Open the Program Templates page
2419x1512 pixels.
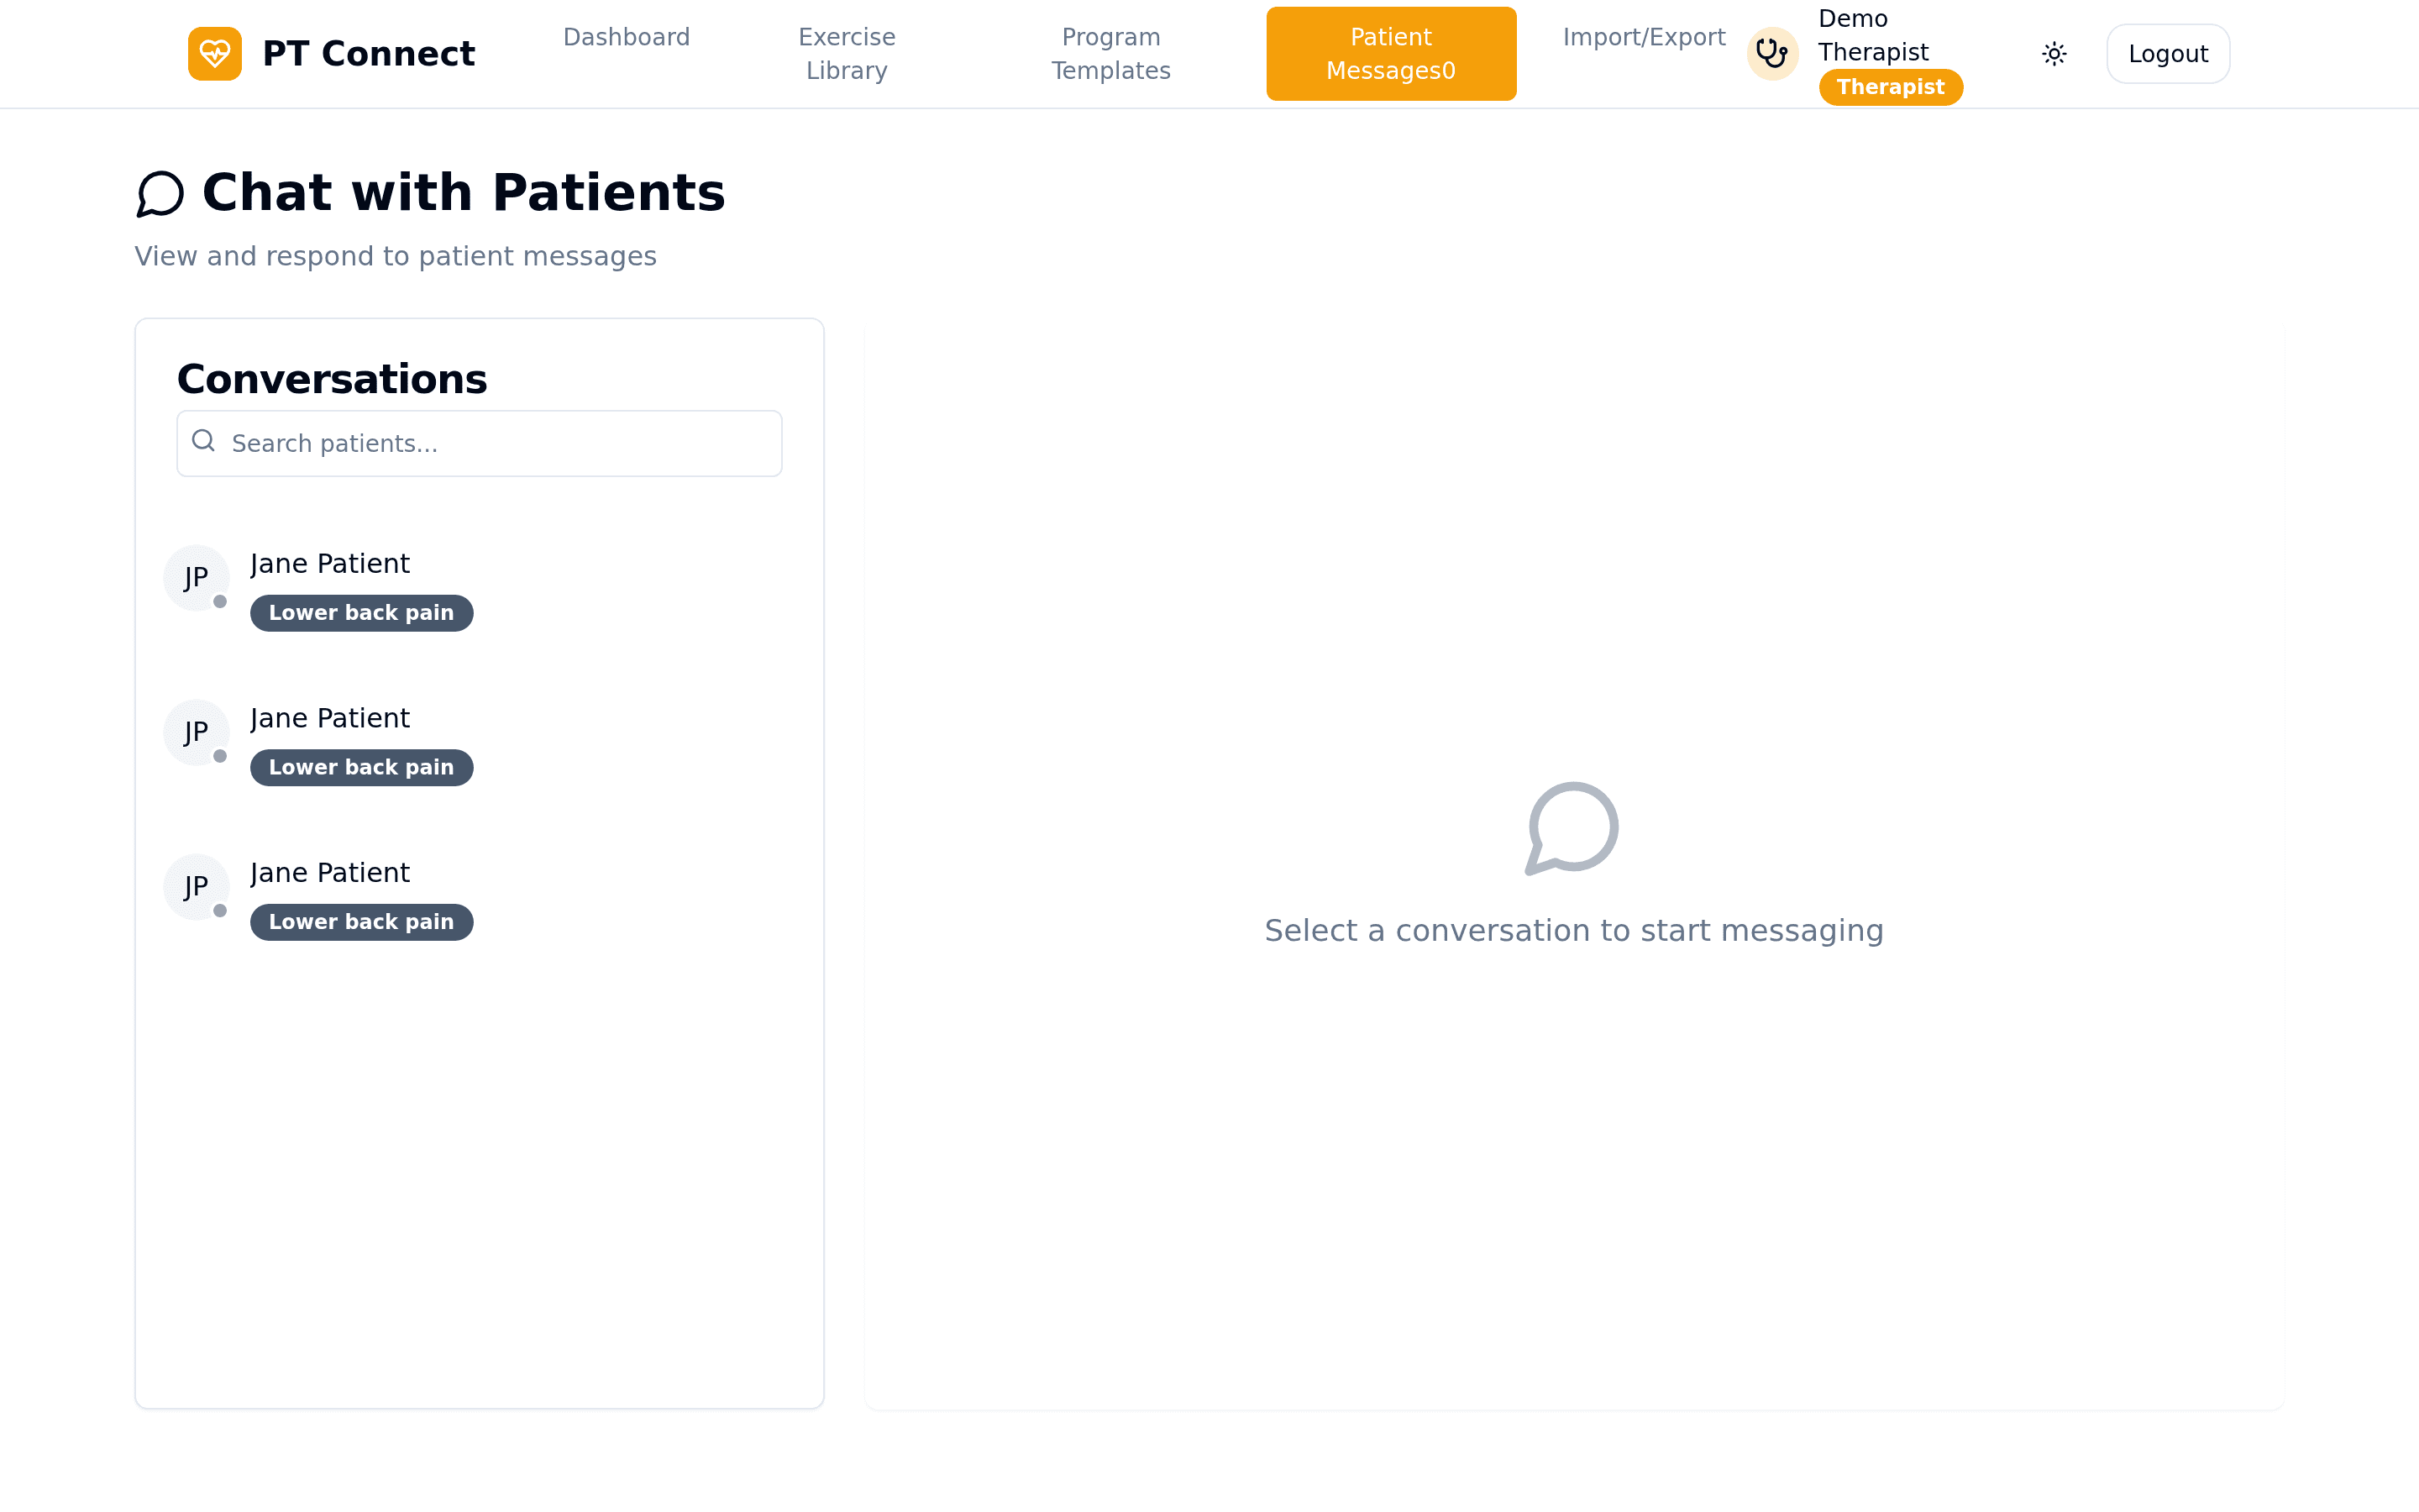1110,53
